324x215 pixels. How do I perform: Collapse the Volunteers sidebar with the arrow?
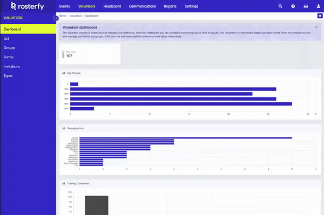[x=56, y=18]
